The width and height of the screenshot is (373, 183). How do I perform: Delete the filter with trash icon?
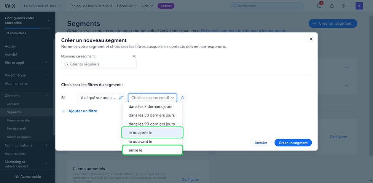coord(182,98)
